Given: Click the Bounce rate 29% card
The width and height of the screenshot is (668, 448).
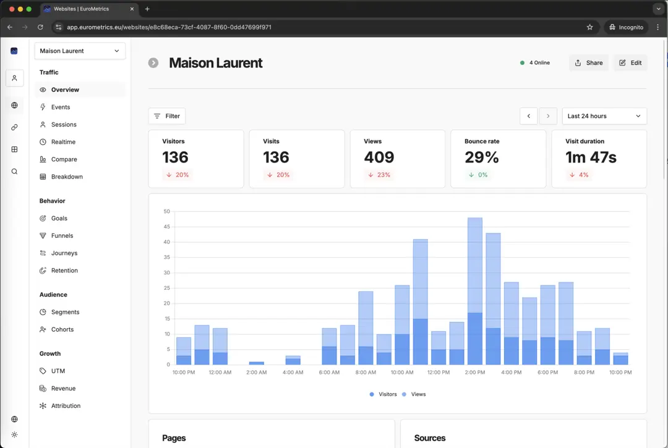Looking at the screenshot, I should (x=498, y=159).
